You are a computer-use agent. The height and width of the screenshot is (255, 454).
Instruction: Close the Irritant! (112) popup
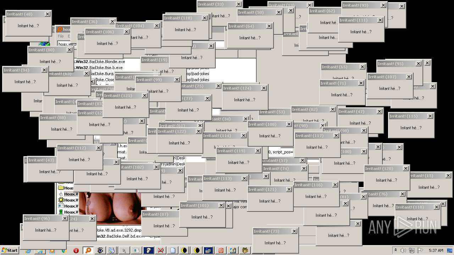98,148
